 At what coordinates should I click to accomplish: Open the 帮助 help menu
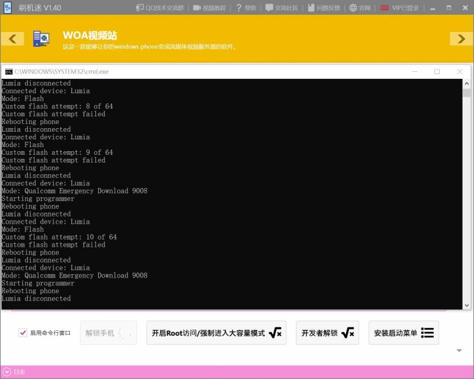point(246,8)
